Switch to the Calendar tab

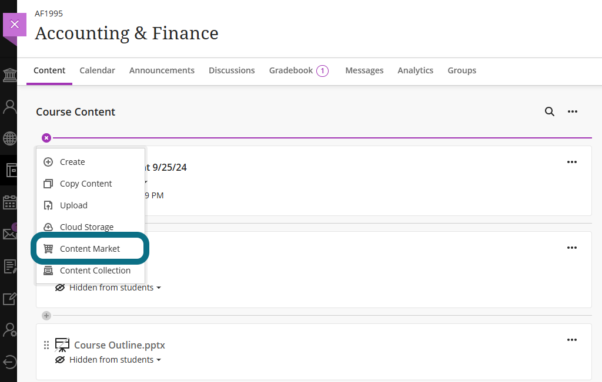point(97,70)
